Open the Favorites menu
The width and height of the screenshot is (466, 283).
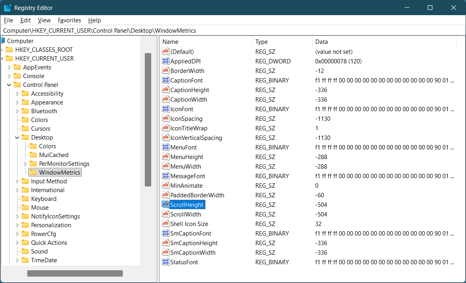coord(69,20)
